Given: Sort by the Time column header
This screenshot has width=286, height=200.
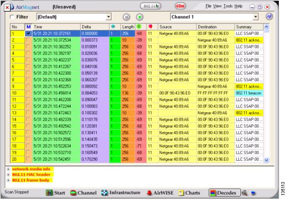Looking at the screenshot, I should coord(56,27).
